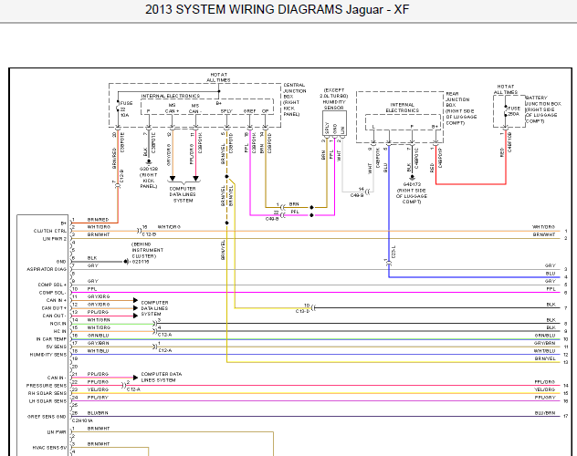Viewport: 577px width, 456px height.
Task: Click the "MS CAN +" terminal label
Action: coord(172,108)
